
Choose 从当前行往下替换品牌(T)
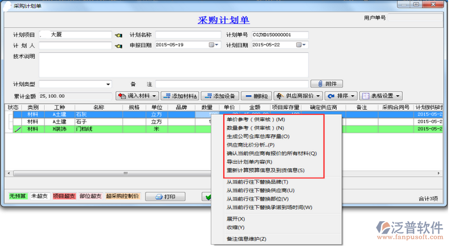(x=257, y=182)
